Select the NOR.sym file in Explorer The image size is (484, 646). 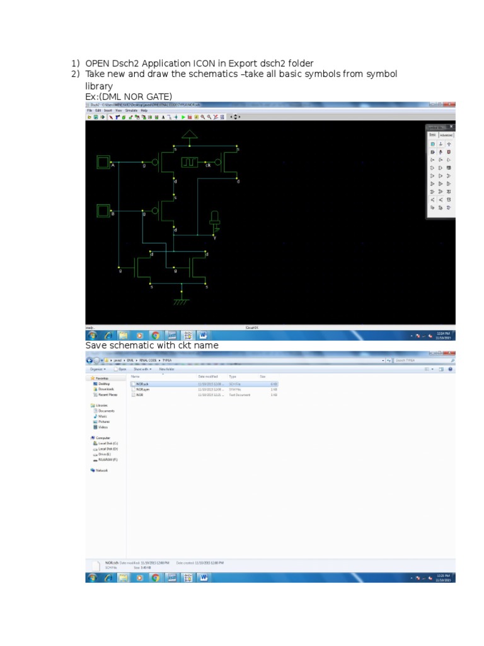coord(204,389)
